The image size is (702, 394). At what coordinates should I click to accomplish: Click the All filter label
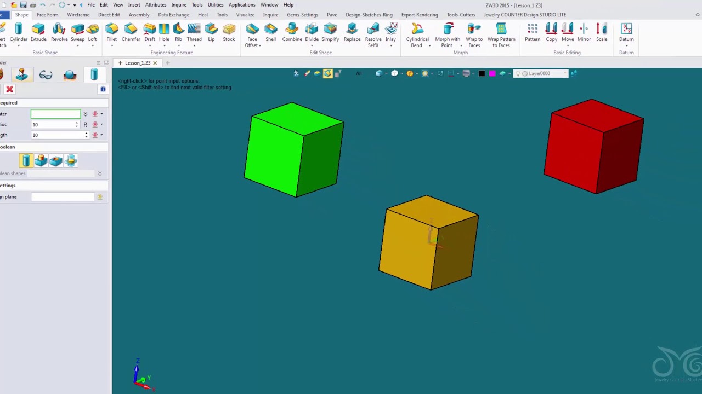coord(359,73)
